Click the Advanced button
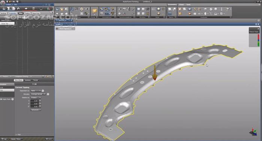262x141 pixels. 36,110
